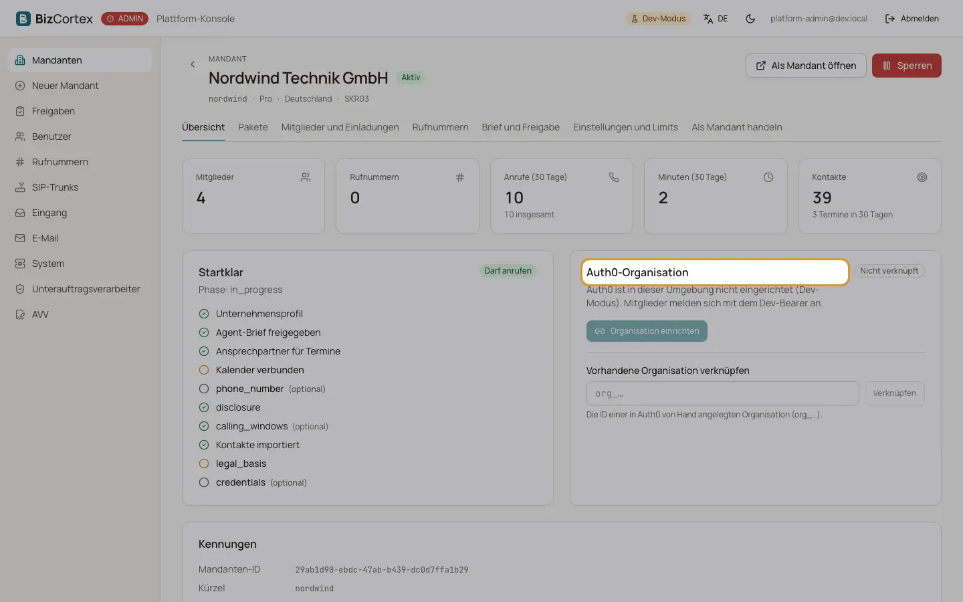Screen dimensions: 963x602
Task: Click the System icon in sidebar
Action: [x=20, y=264]
